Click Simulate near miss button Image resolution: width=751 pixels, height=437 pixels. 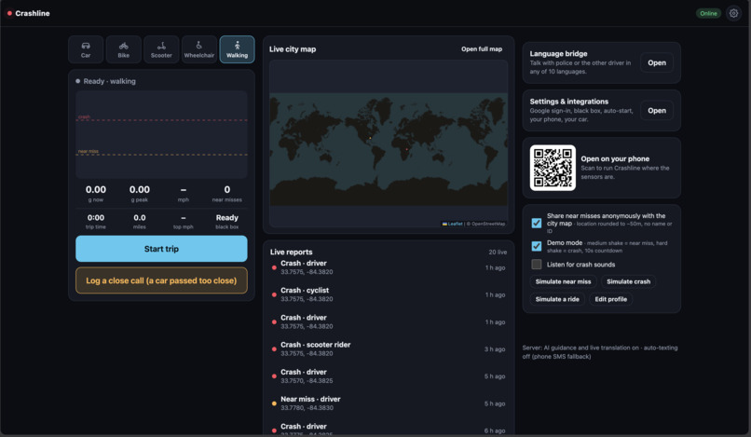[x=563, y=281]
